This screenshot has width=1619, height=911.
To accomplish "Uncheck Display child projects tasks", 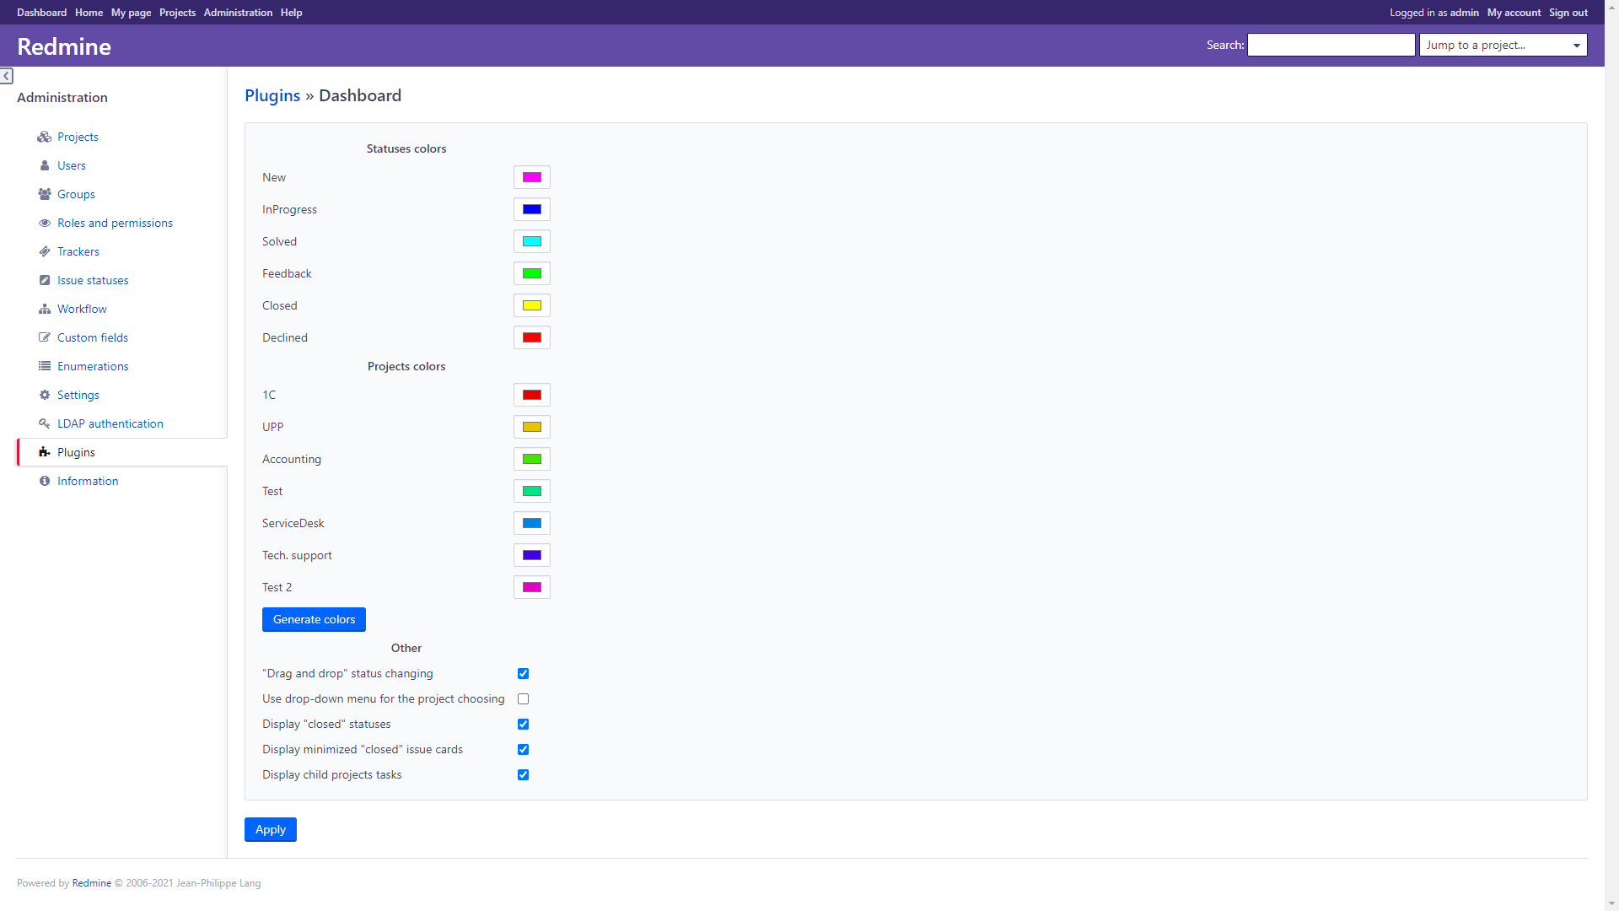I will [523, 774].
